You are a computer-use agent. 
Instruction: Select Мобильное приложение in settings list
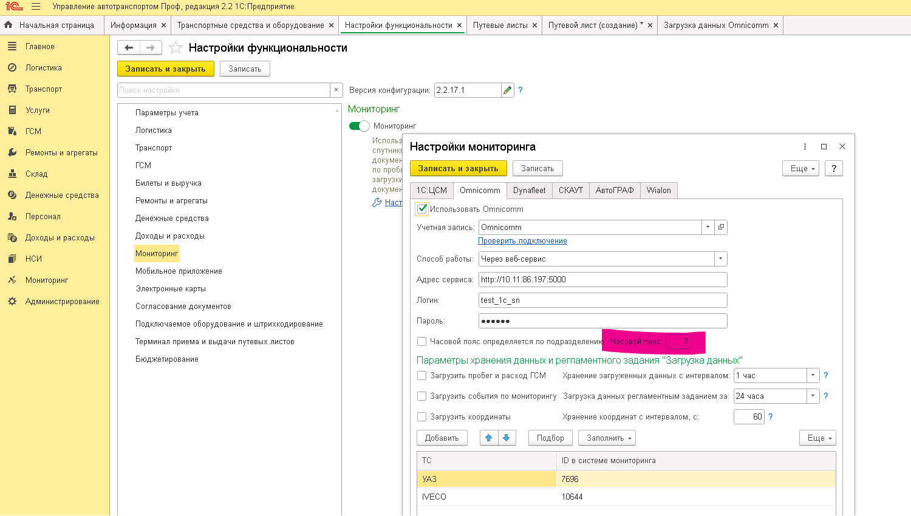[179, 271]
